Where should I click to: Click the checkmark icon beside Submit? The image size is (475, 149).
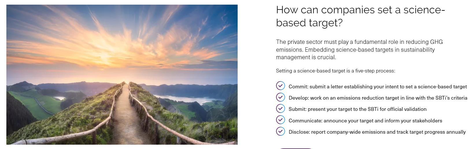coord(280,108)
